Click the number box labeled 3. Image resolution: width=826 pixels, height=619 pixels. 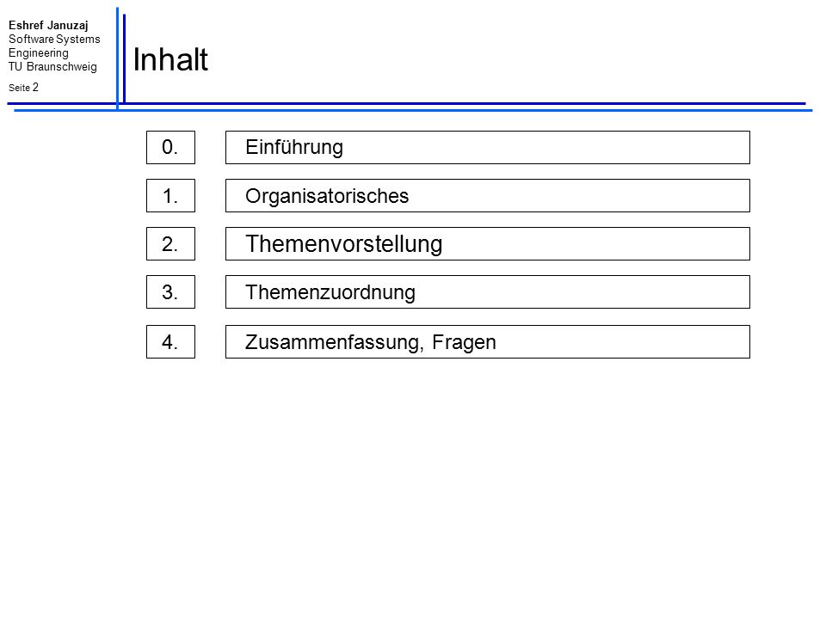170,292
